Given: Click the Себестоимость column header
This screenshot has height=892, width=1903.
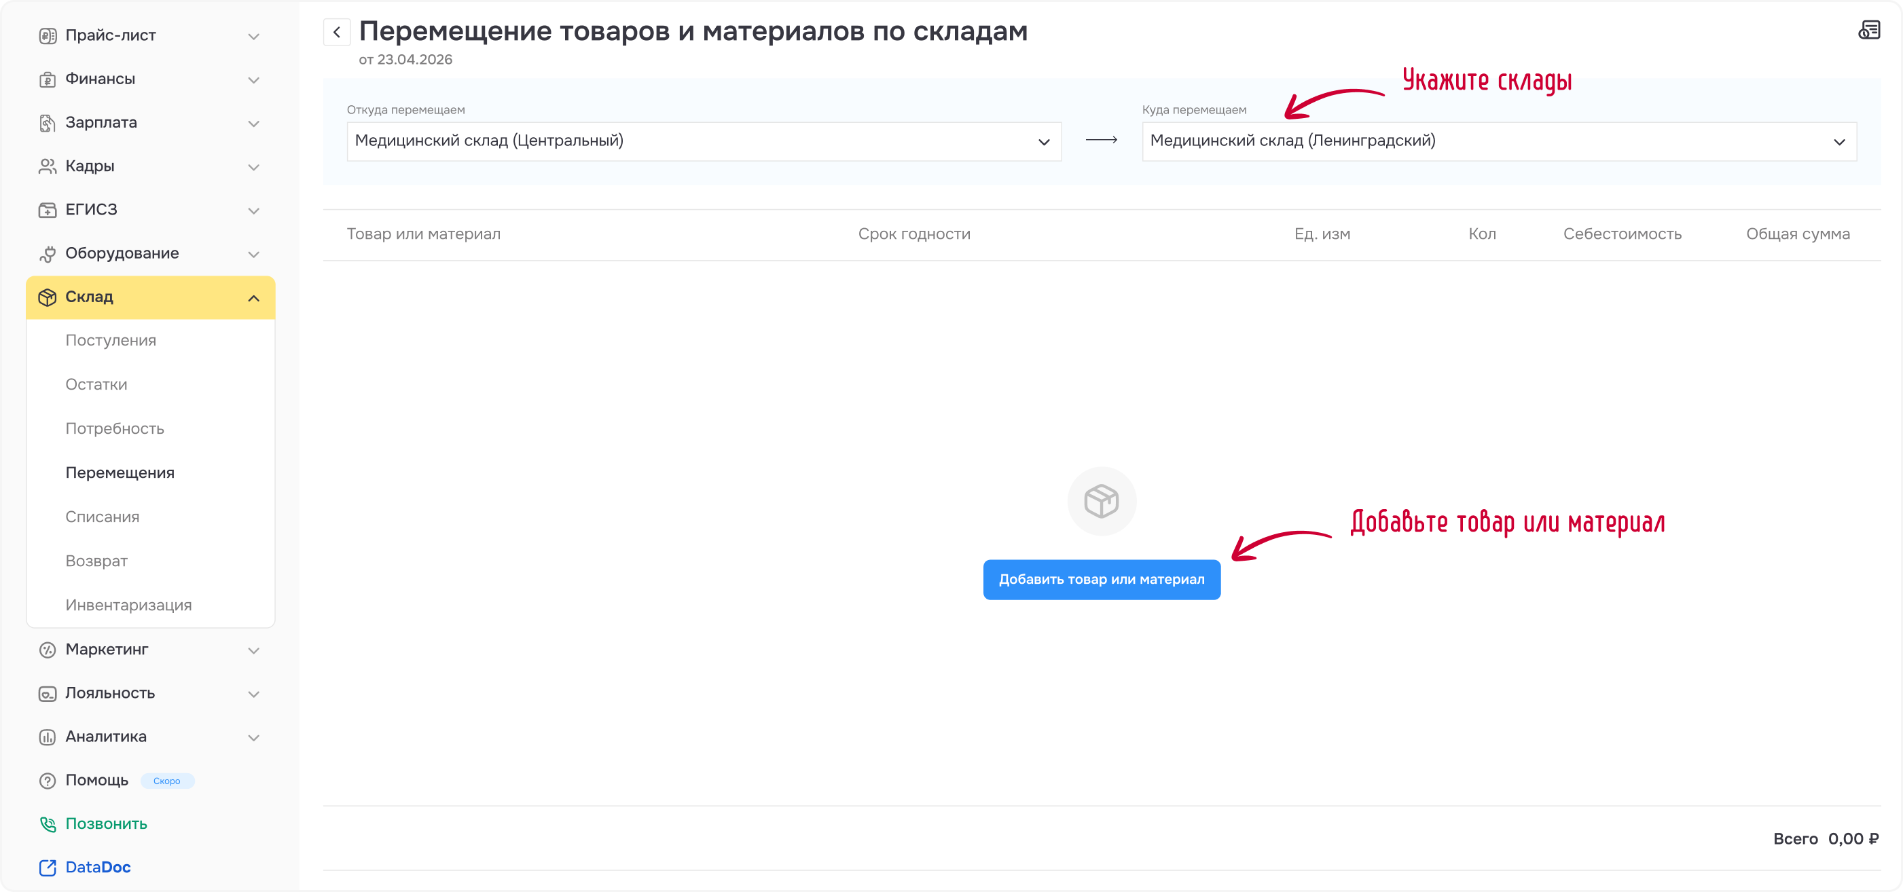Looking at the screenshot, I should (1623, 234).
